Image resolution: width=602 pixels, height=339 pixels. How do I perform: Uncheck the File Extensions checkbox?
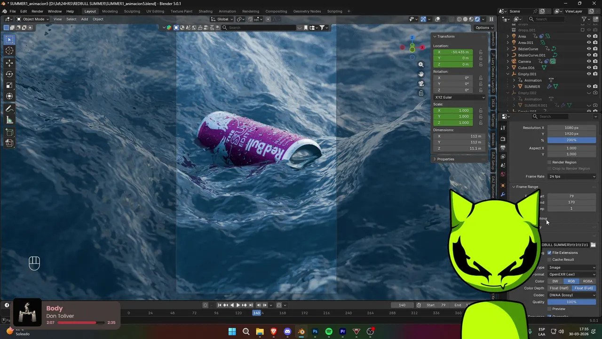[549, 253]
